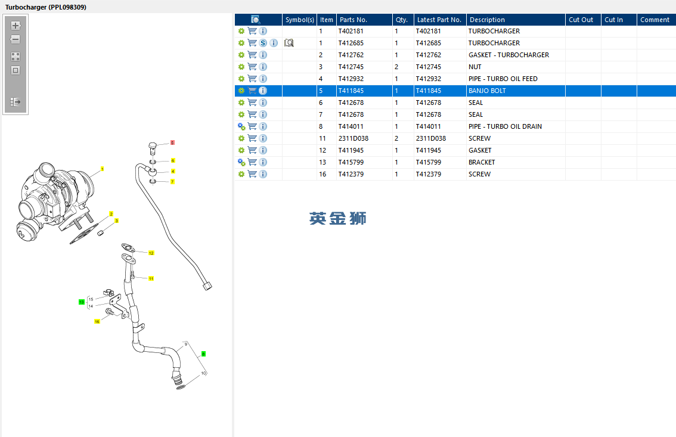This screenshot has width=676, height=437.
Task: Click assembly gears icon for PIPE - TURBO OIL DRAIN
Action: click(241, 126)
